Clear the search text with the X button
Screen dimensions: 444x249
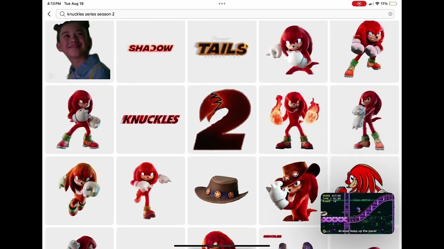pyautogui.click(x=390, y=14)
